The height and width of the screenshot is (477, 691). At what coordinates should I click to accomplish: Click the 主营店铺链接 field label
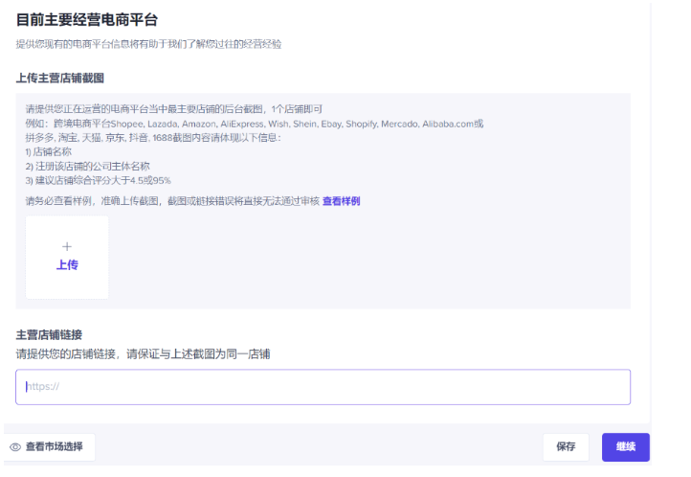pos(49,334)
